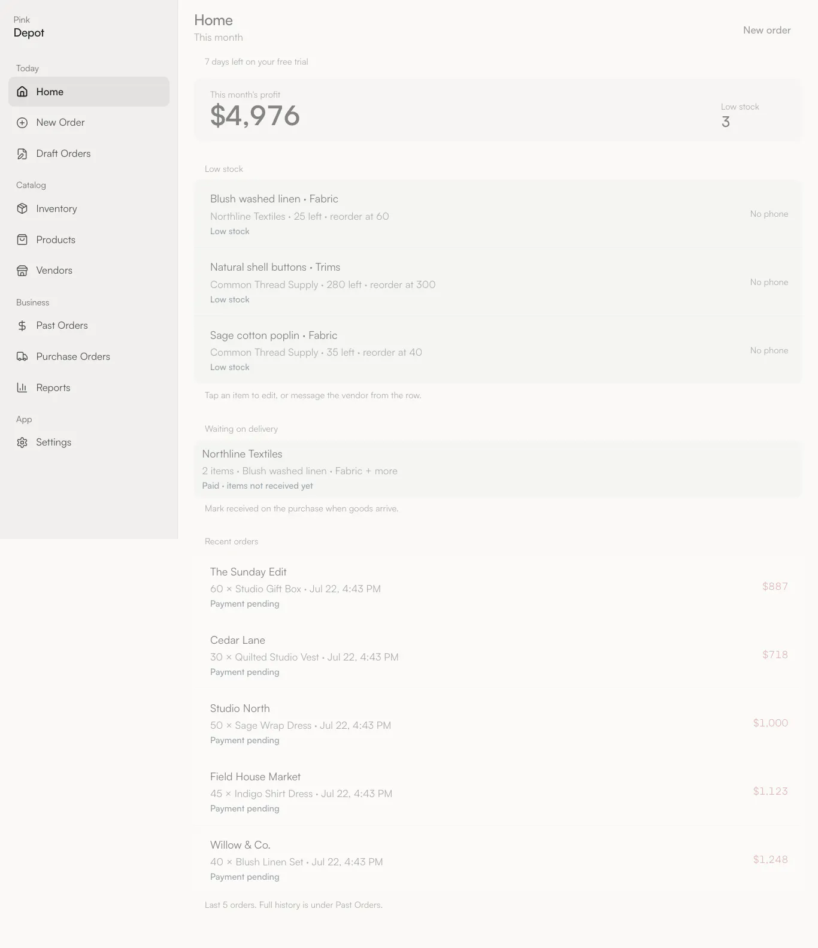Open The Sunday Edit recent order

(498, 587)
